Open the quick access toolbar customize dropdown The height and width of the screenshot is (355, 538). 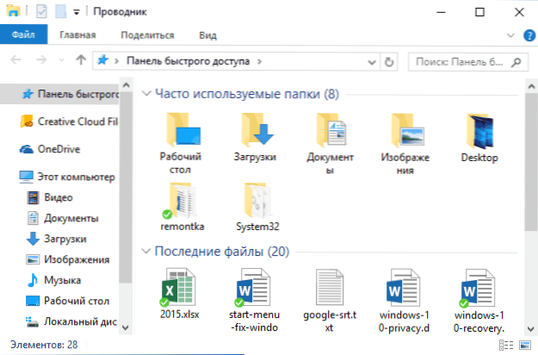77,12
